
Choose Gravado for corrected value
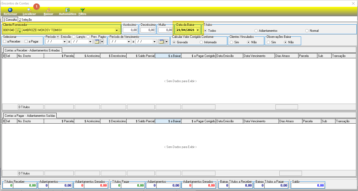tap(174, 42)
